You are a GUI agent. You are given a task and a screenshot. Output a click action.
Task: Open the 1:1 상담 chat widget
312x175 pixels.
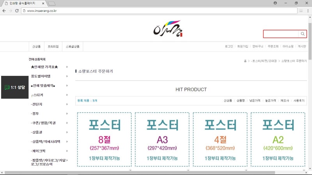tap(15, 87)
